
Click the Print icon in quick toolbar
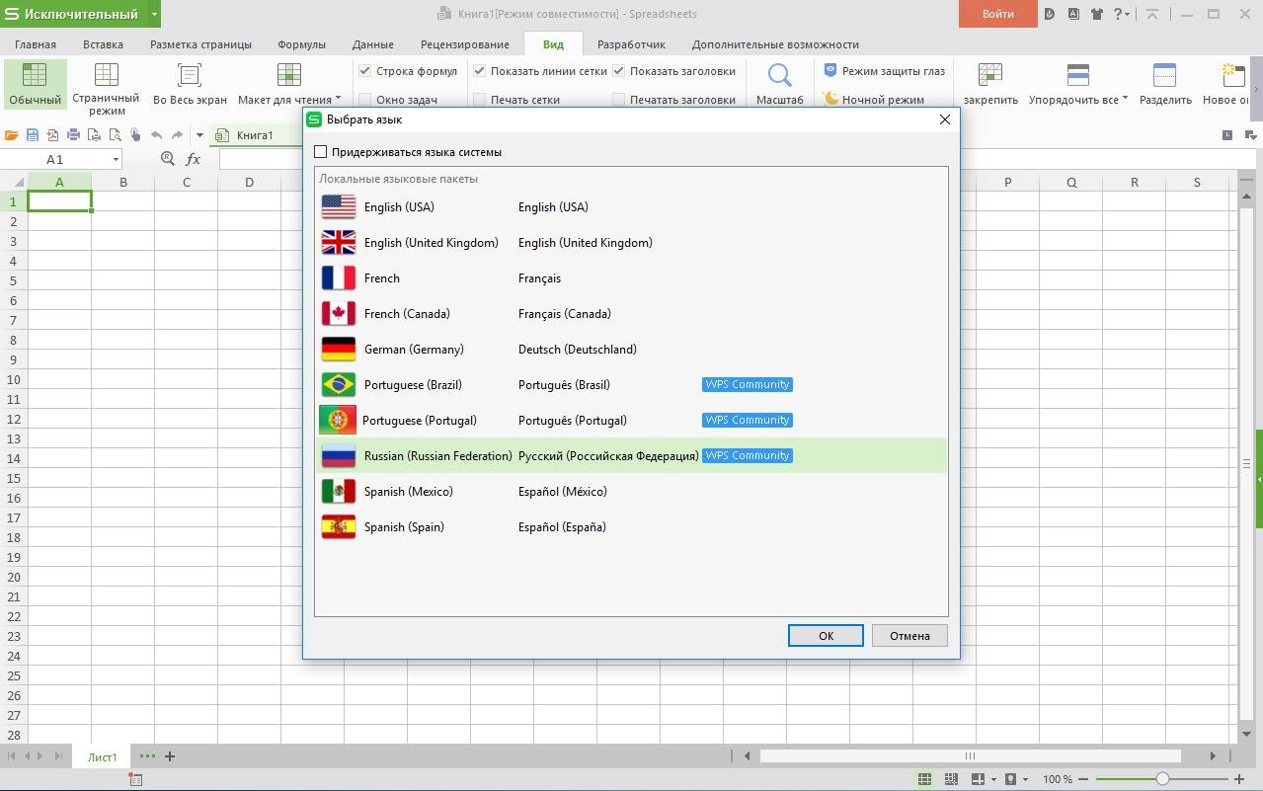[73, 135]
